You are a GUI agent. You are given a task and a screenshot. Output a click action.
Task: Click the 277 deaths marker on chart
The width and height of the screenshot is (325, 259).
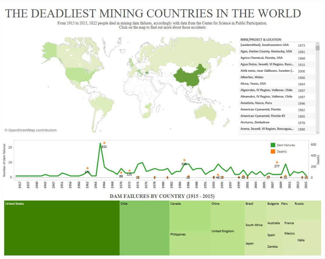click(x=277, y=162)
